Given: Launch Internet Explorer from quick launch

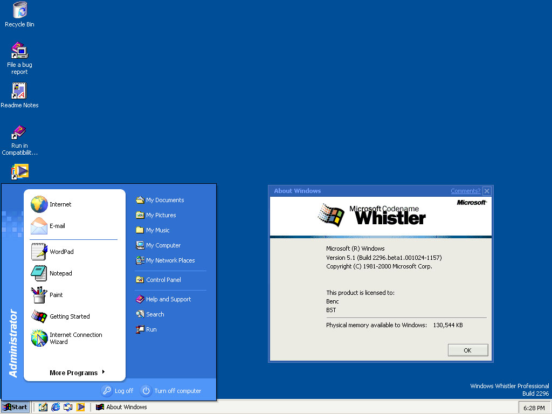Looking at the screenshot, I should [x=56, y=407].
